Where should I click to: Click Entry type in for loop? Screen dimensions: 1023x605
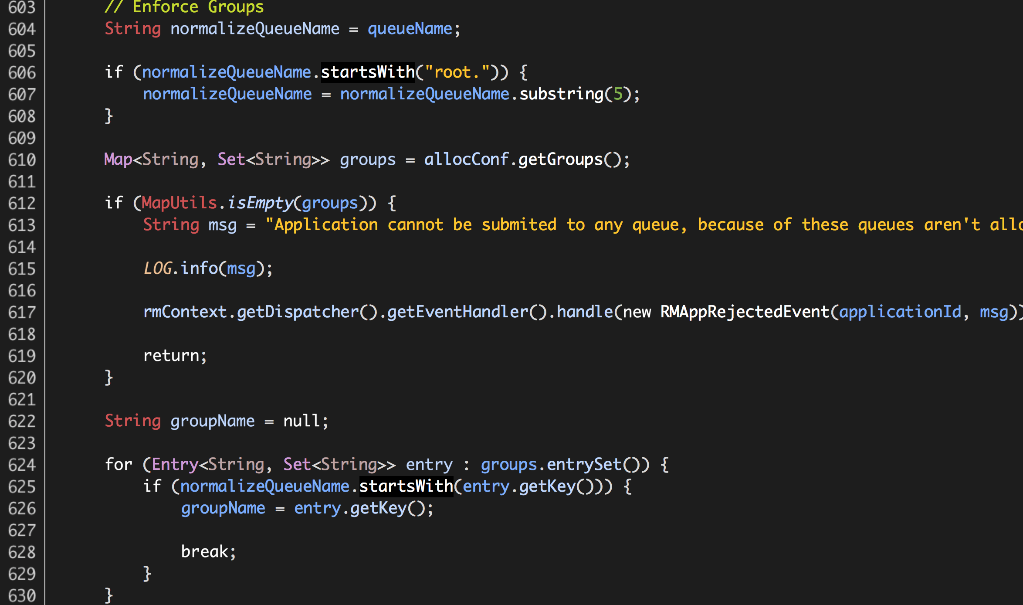click(175, 465)
